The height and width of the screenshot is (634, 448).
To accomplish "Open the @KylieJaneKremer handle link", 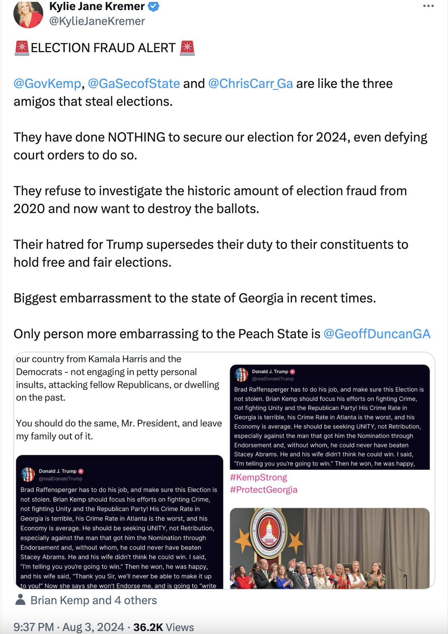I will pyautogui.click(x=97, y=21).
